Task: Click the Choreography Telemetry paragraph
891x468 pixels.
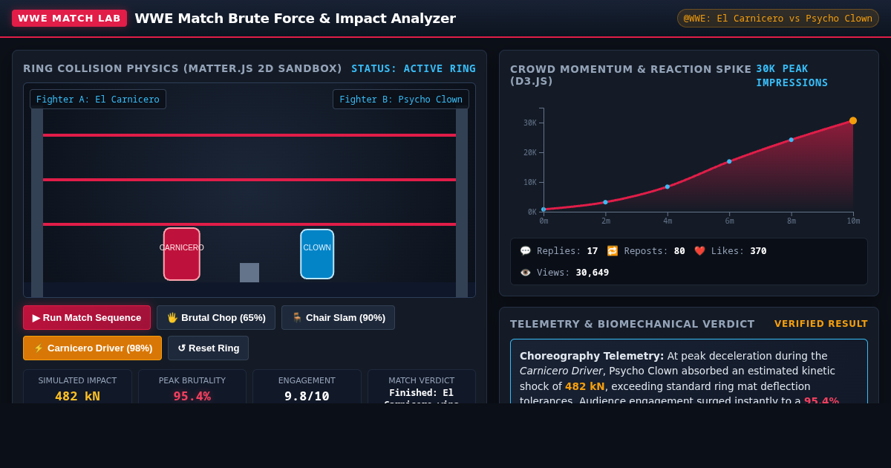Action: (689, 376)
